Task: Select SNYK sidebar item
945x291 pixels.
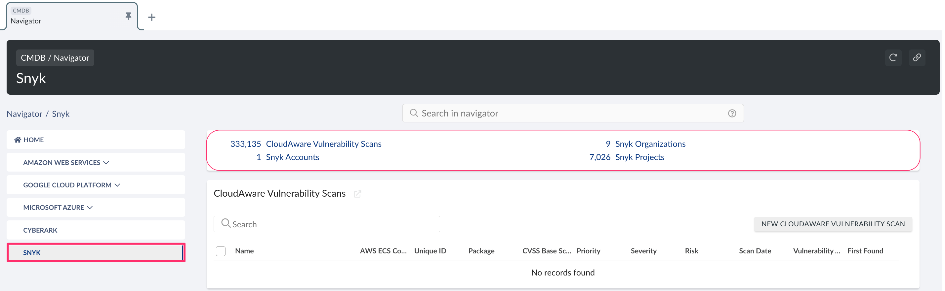Action: [x=32, y=253]
